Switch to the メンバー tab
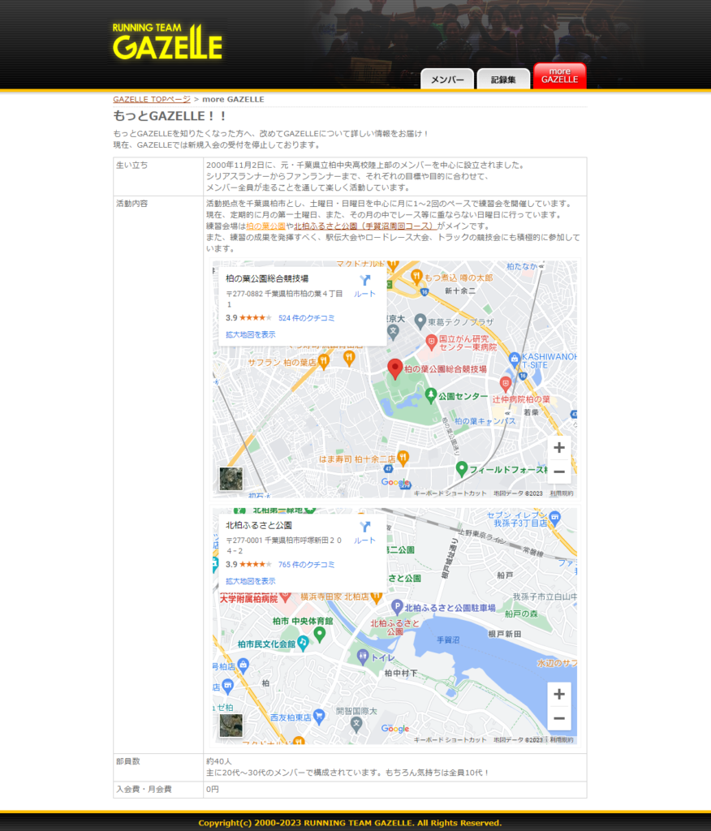Screen dimensions: 711x831 (445, 79)
